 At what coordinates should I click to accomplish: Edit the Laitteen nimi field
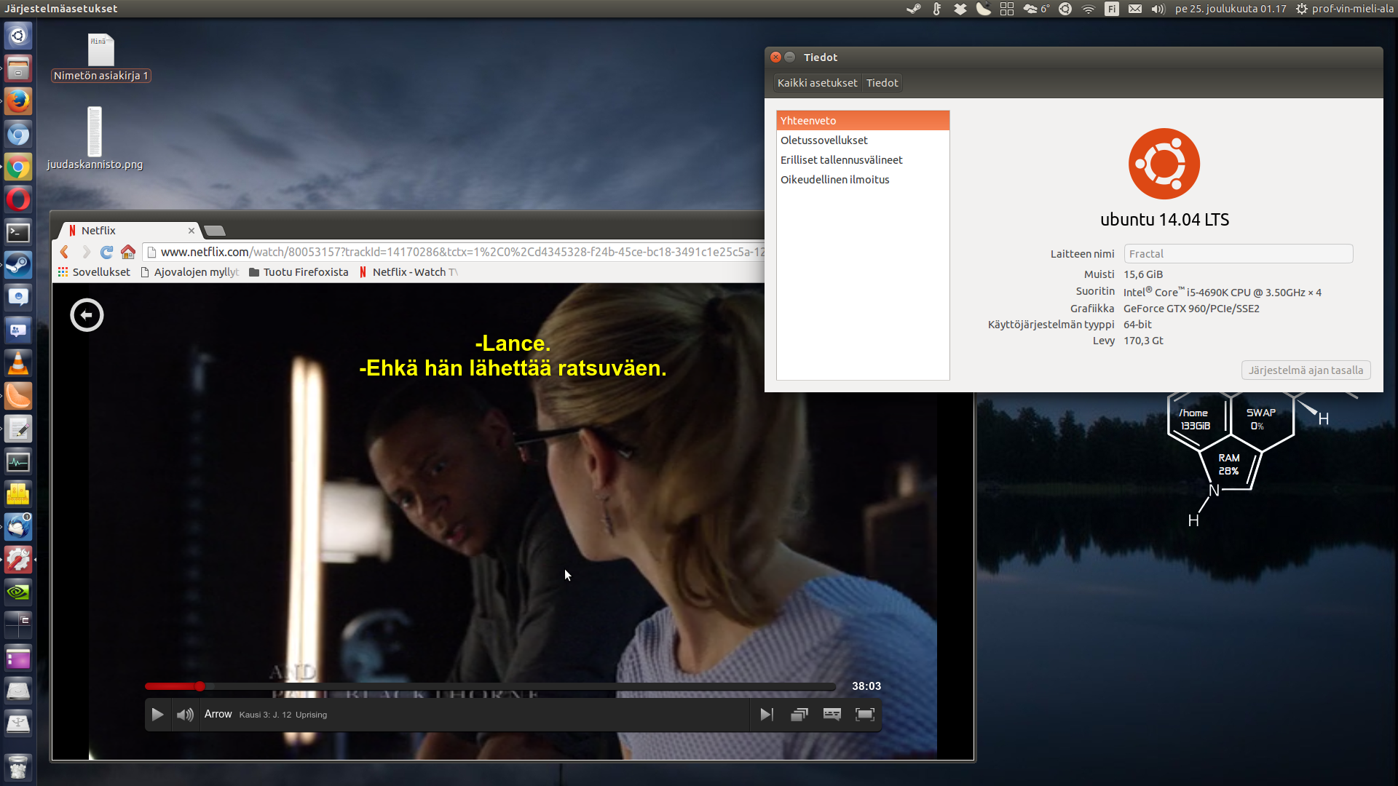tap(1238, 254)
